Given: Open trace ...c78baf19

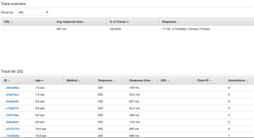Looking at the screenshot, I should [12, 109].
